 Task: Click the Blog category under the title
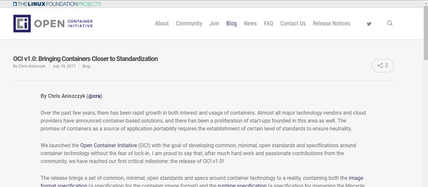coord(86,66)
